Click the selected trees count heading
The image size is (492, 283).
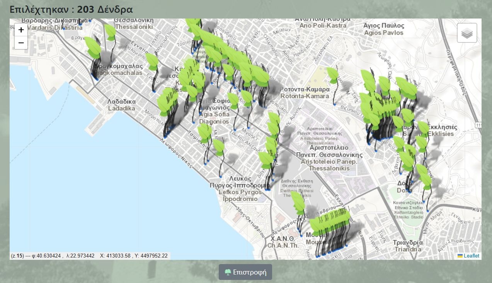[x=71, y=9]
